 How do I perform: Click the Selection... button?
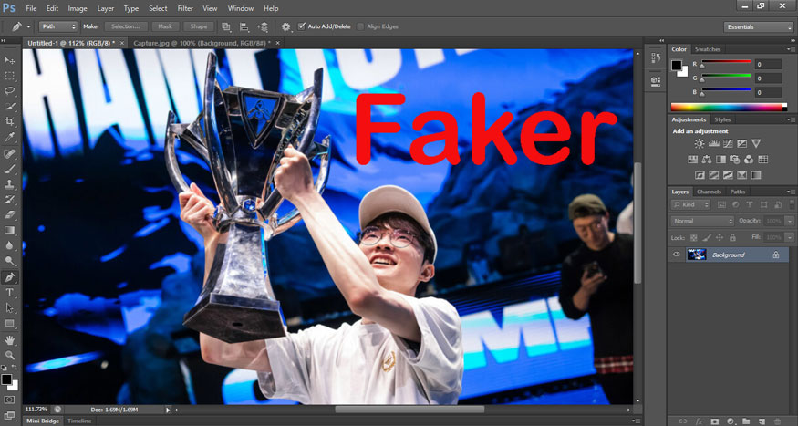tap(126, 26)
